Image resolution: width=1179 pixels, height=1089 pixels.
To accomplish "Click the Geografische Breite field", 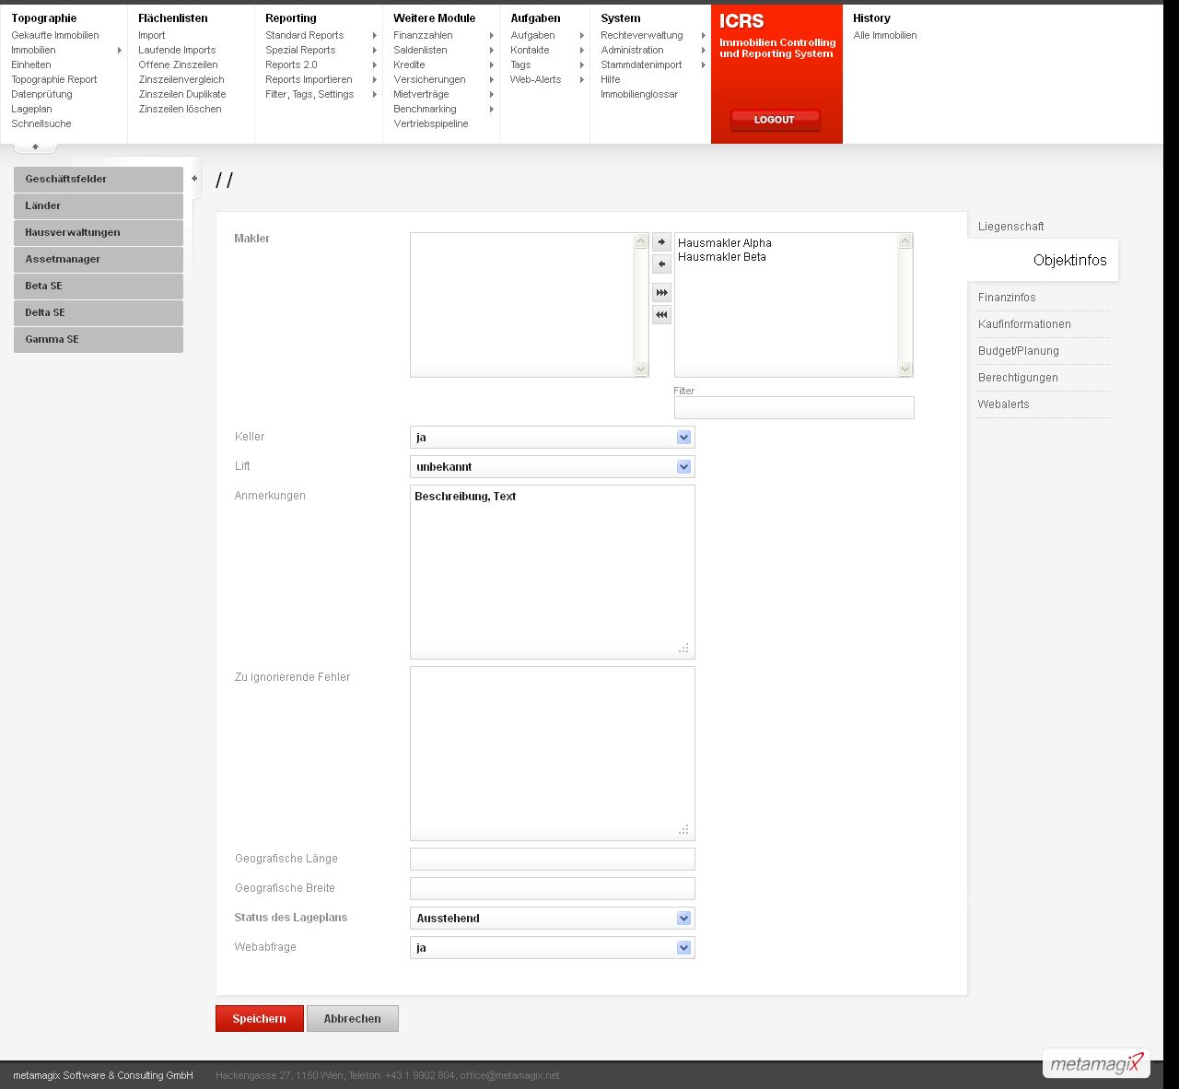I will click(x=552, y=889).
